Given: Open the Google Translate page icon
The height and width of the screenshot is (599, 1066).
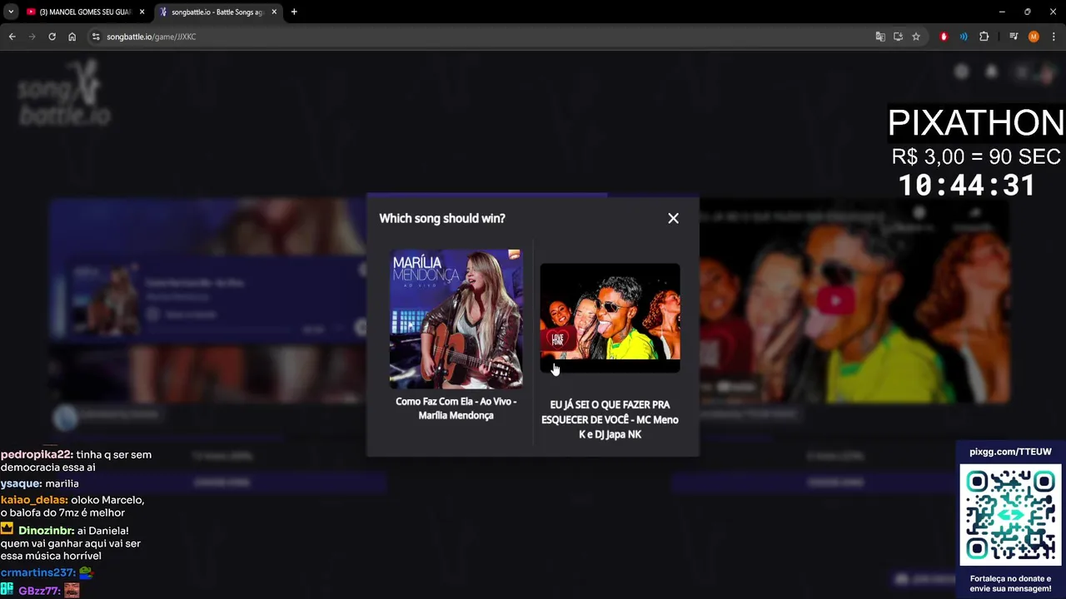Looking at the screenshot, I should (x=880, y=37).
